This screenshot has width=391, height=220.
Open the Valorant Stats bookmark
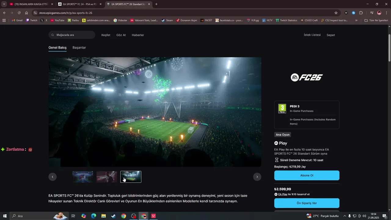tap(144, 20)
